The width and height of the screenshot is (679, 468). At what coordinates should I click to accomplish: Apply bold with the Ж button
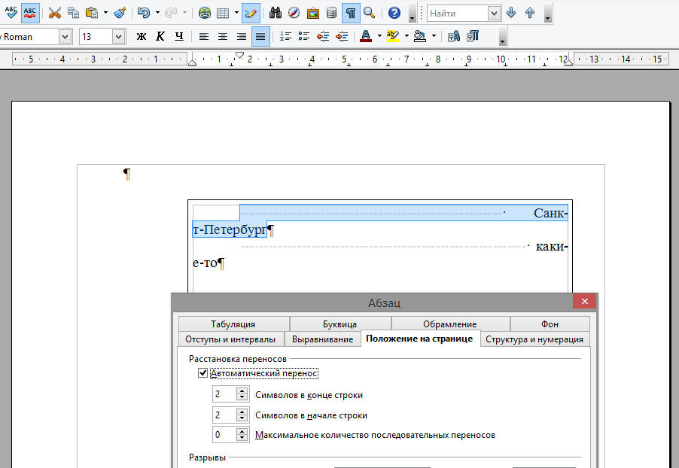tap(142, 36)
